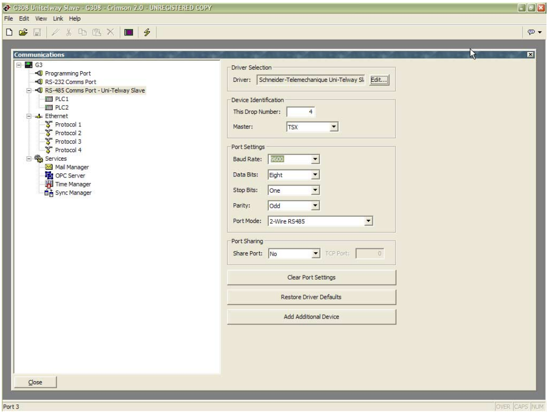Click the lightning bolt download icon

point(147,32)
